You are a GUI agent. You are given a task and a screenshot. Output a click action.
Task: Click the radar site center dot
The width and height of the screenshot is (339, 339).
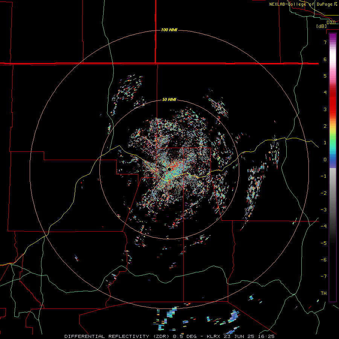click(x=169, y=169)
